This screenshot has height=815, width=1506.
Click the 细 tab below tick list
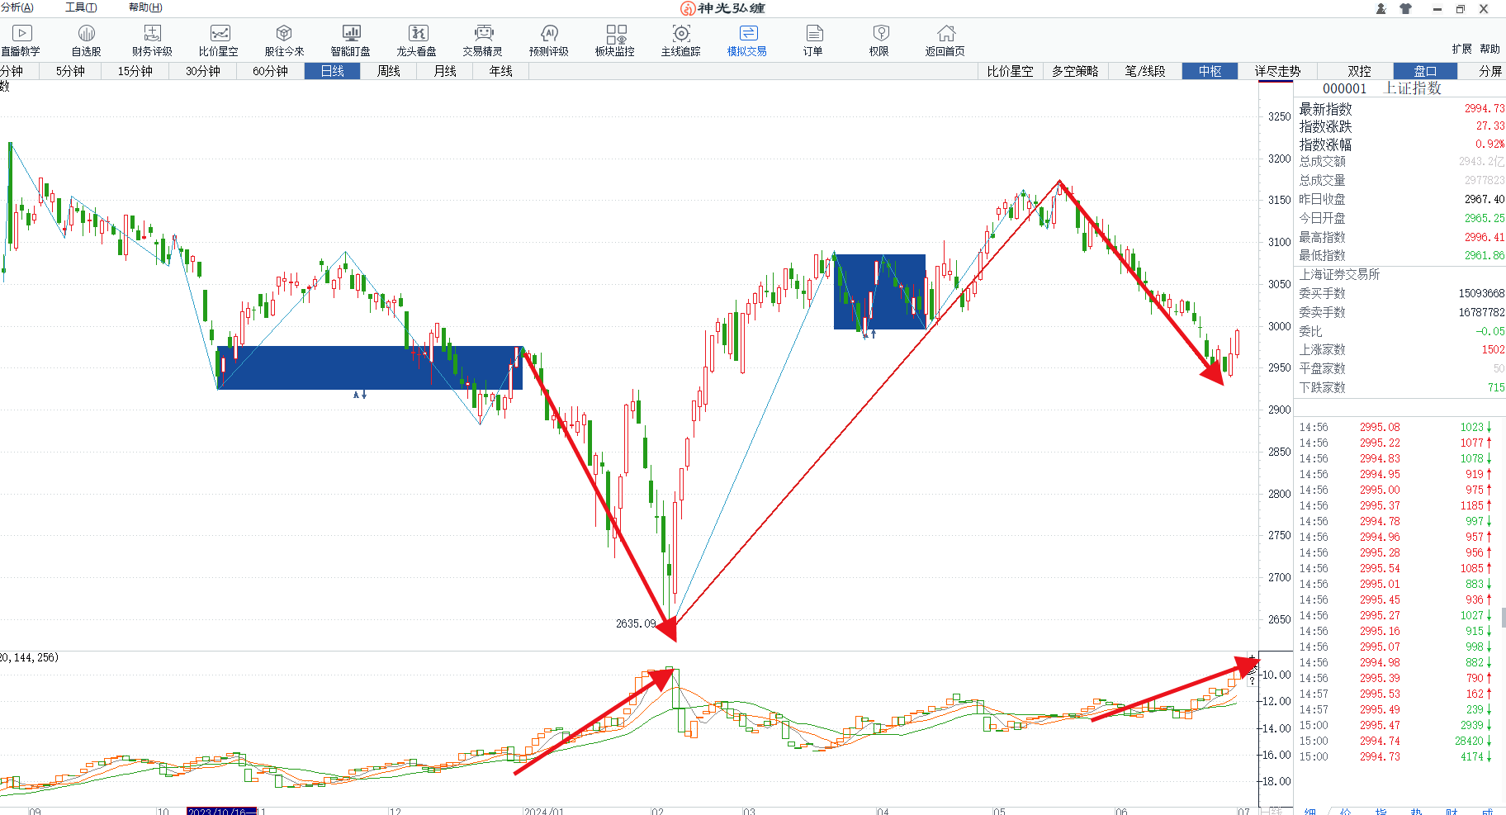click(x=1310, y=812)
